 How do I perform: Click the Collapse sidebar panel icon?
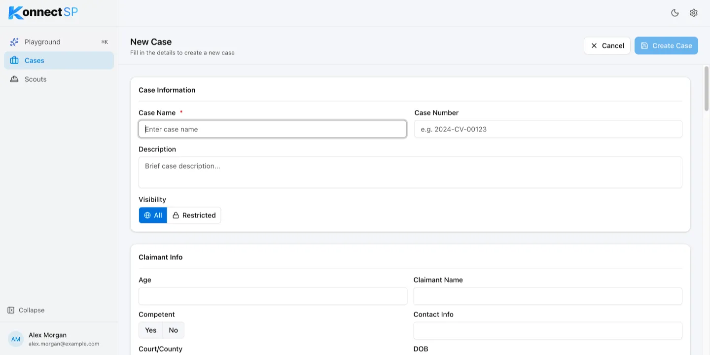tap(11, 310)
